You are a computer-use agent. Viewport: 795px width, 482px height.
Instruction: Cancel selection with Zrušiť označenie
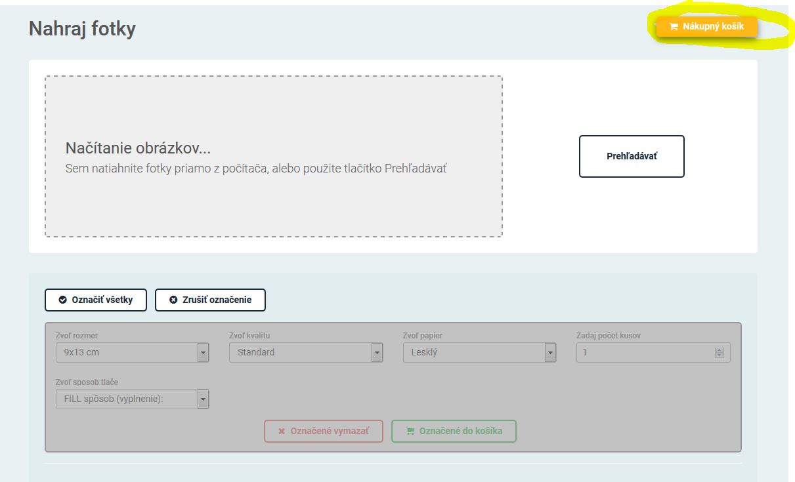pyautogui.click(x=210, y=300)
